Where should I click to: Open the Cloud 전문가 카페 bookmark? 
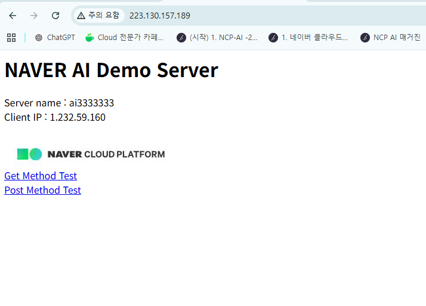pyautogui.click(x=124, y=38)
